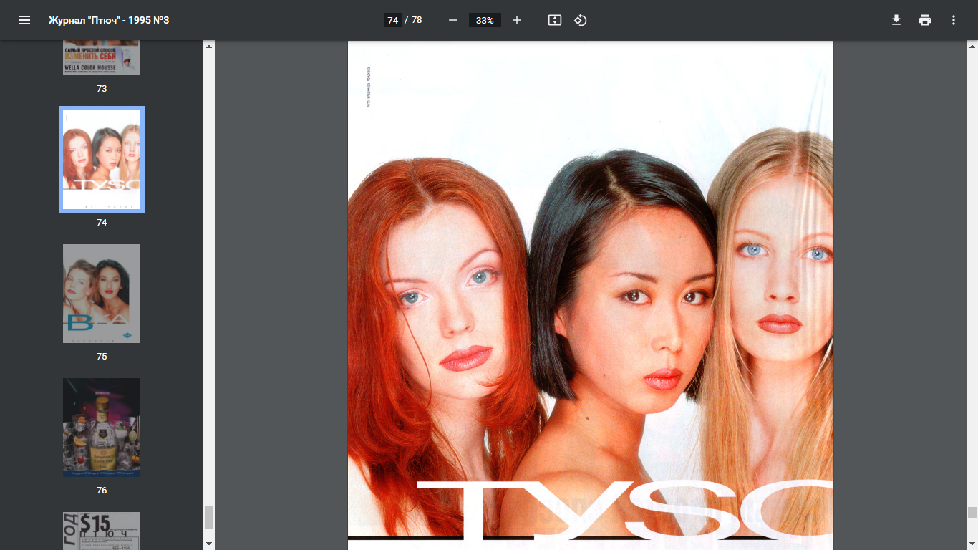
Task: Edit the current page number field
Action: [392, 20]
